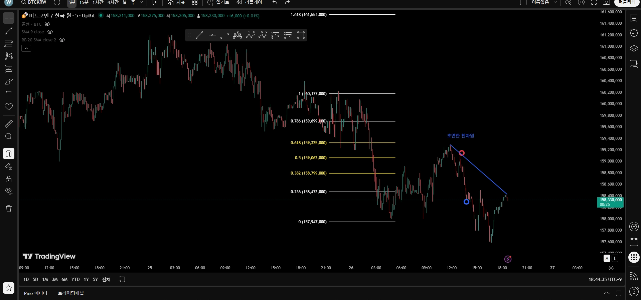Expand the bottom panel chevron
The image size is (641, 300).
pyautogui.click(x=607, y=293)
